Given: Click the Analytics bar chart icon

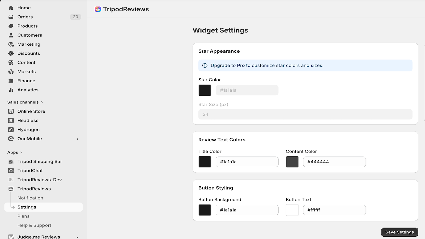Looking at the screenshot, I should tap(11, 90).
